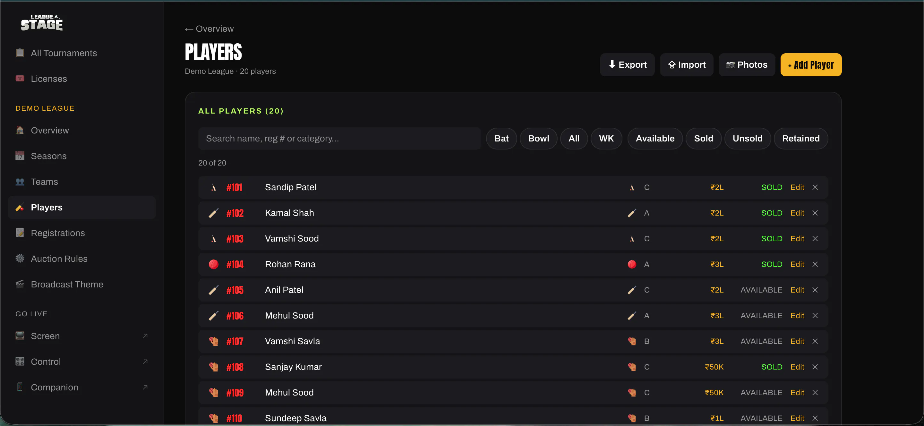Open the Teams section
This screenshot has height=426, width=924.
pyautogui.click(x=81, y=182)
